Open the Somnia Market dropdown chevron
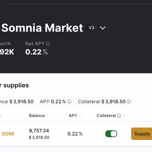Screen dimensions: 152x152 pos(103,28)
